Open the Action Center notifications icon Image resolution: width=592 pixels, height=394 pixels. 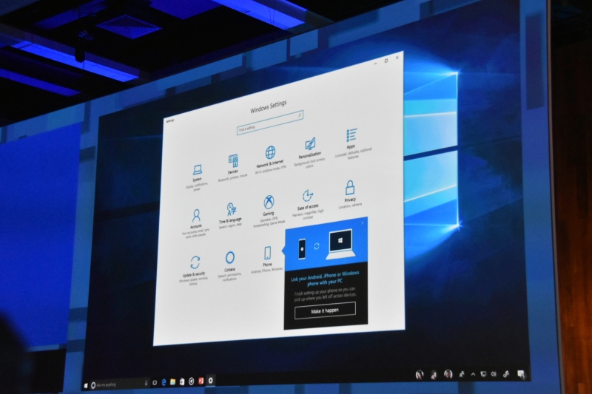coord(522,374)
